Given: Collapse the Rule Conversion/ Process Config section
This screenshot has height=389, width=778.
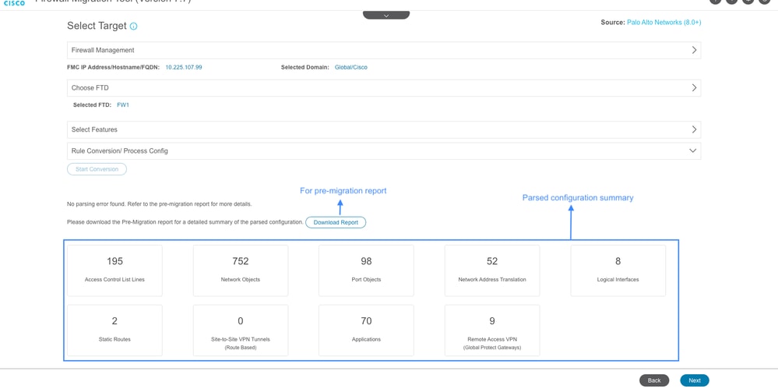Looking at the screenshot, I should pos(383,151).
